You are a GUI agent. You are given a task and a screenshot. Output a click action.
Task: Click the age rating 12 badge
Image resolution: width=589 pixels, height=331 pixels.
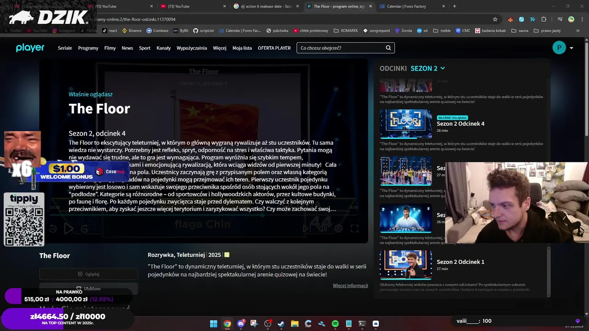pos(226,255)
